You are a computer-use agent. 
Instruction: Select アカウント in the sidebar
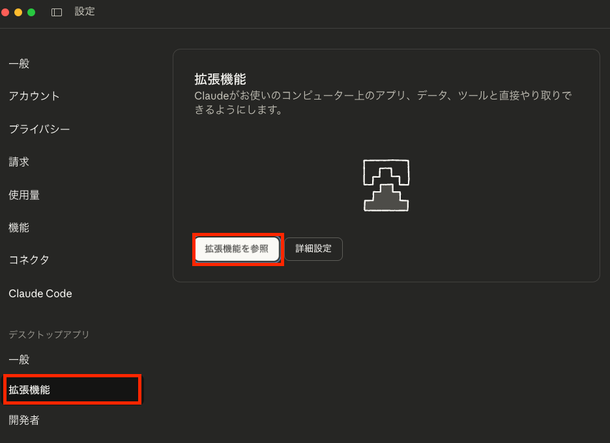coord(34,96)
